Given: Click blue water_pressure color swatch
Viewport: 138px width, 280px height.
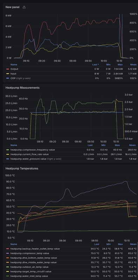Looking at the screenshot, I should pos(7,159).
